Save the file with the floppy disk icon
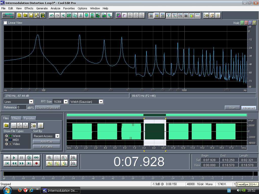Viewport: 259px width, 194px height. 31,15
